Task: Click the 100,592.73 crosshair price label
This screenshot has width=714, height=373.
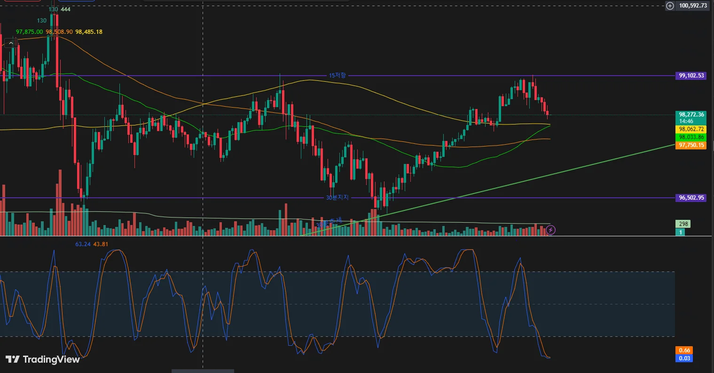Action: coord(693,6)
